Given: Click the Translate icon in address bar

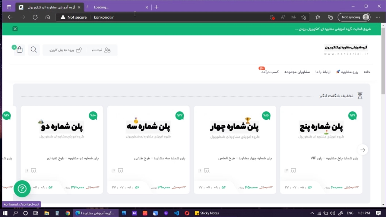Looking at the screenshot, I should (293, 17).
